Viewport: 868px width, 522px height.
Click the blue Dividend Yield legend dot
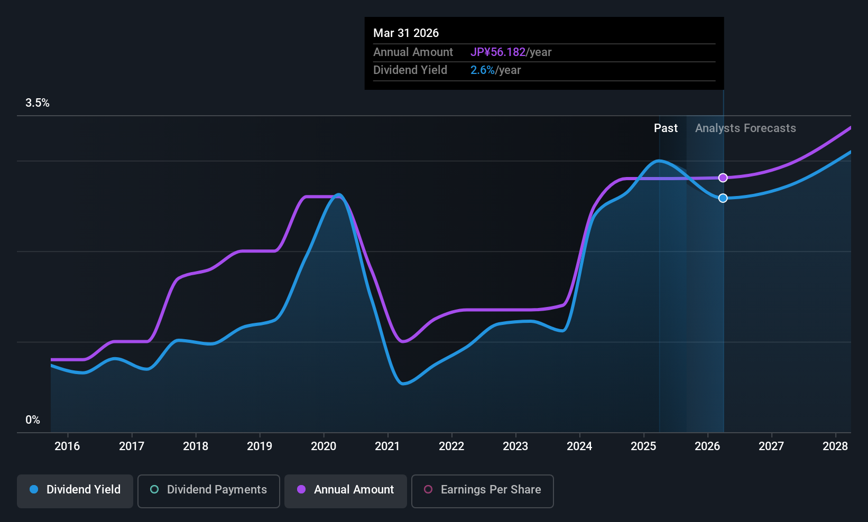click(x=34, y=489)
